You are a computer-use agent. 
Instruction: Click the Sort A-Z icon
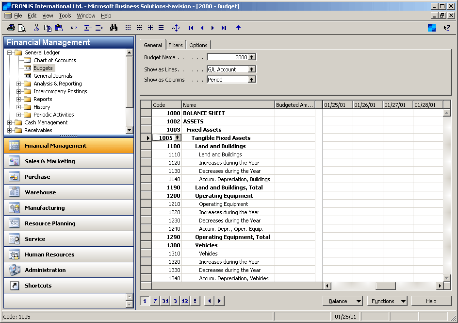[176, 28]
